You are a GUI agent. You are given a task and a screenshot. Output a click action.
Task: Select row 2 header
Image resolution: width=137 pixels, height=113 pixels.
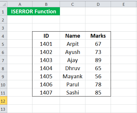click(3, 19)
